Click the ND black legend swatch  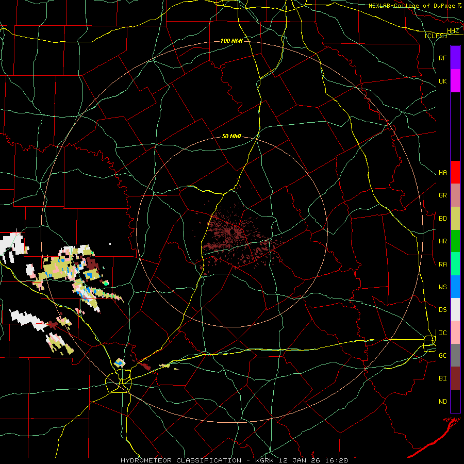point(455,401)
